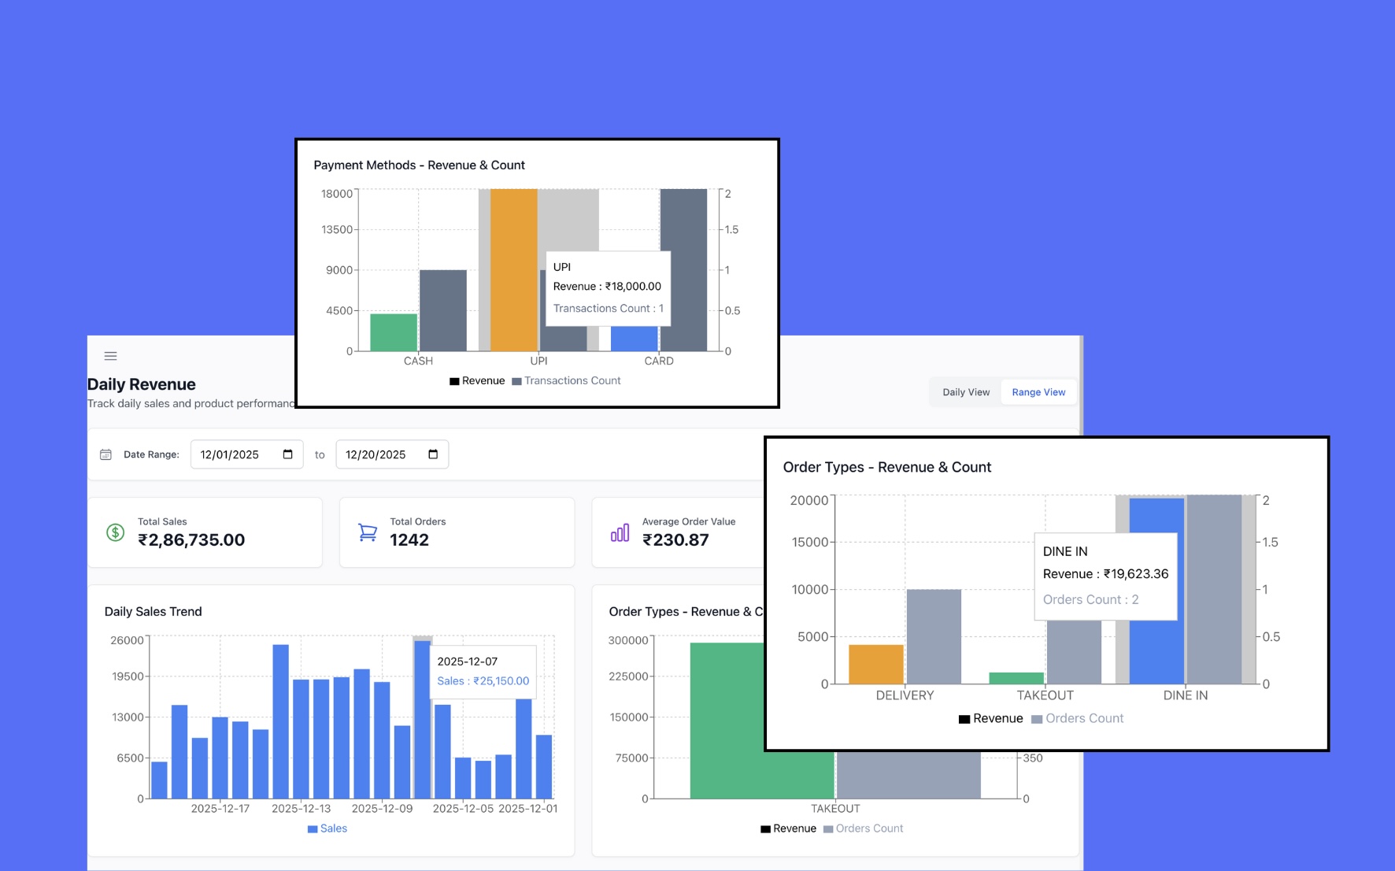1395x871 pixels.
Task: Select the Range View tab
Action: 1038,391
